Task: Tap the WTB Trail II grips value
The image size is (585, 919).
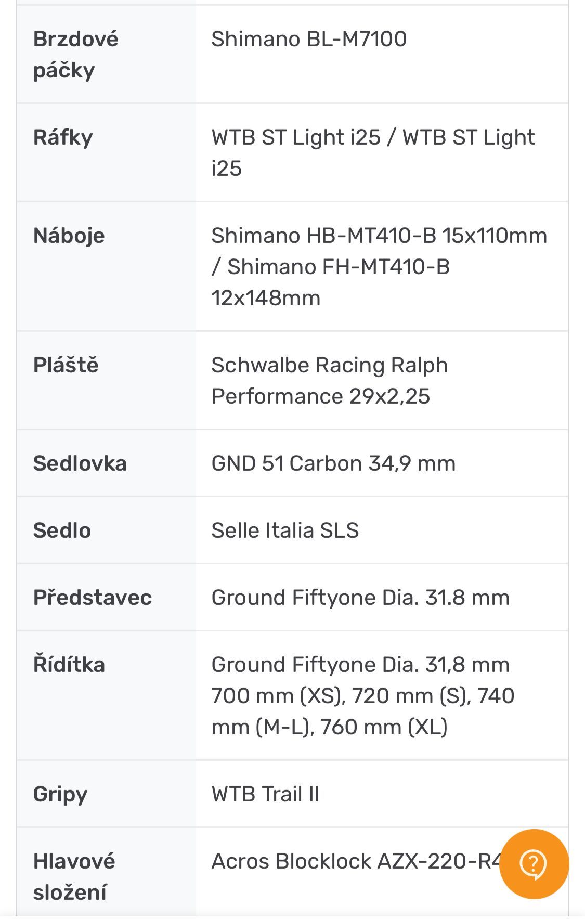Action: [x=265, y=794]
